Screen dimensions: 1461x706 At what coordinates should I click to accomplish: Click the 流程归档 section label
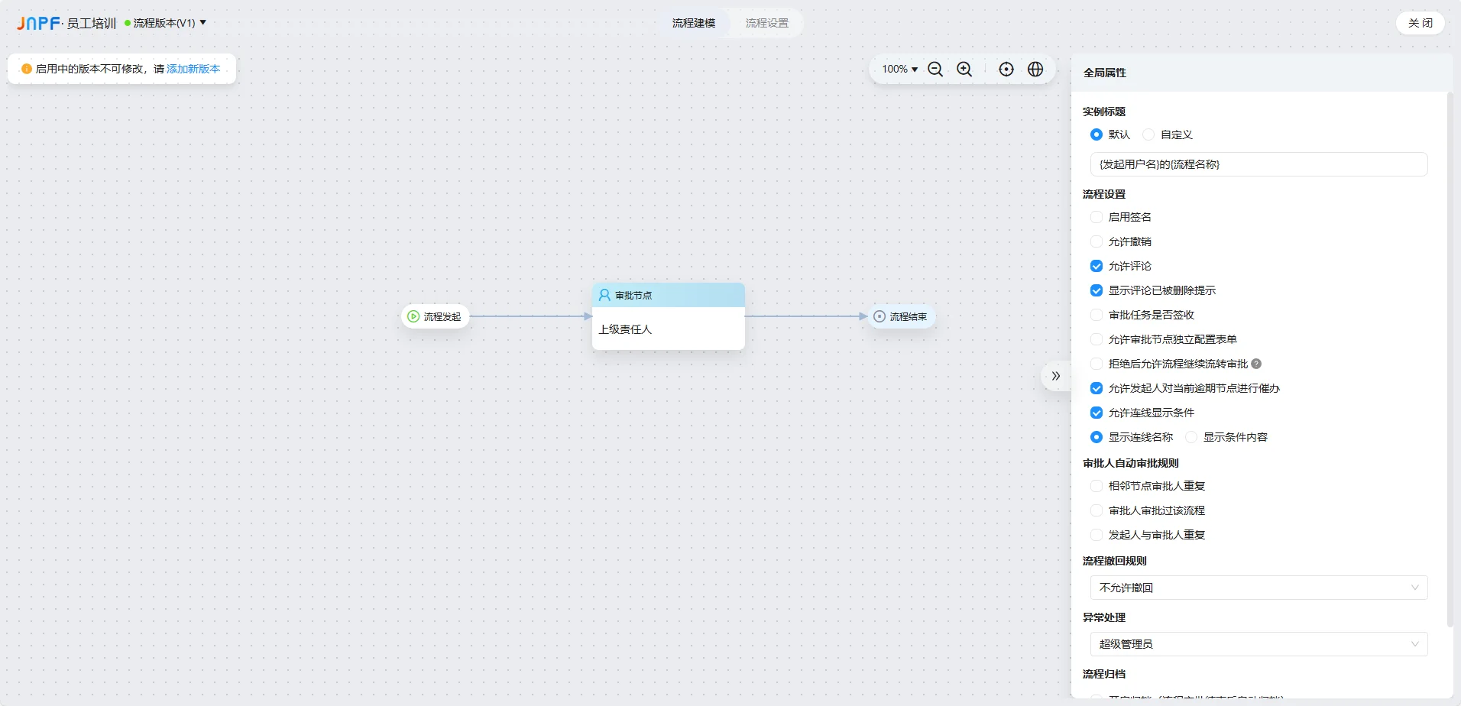[1104, 674]
